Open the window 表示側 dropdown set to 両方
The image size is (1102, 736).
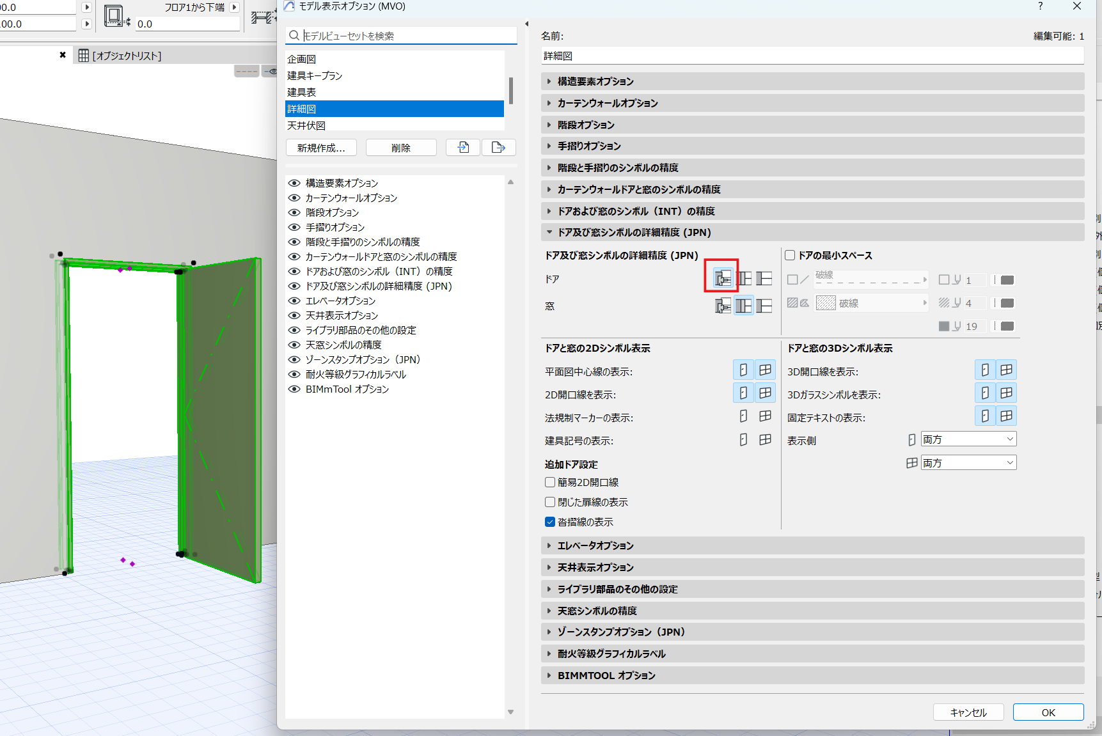pyautogui.click(x=968, y=463)
